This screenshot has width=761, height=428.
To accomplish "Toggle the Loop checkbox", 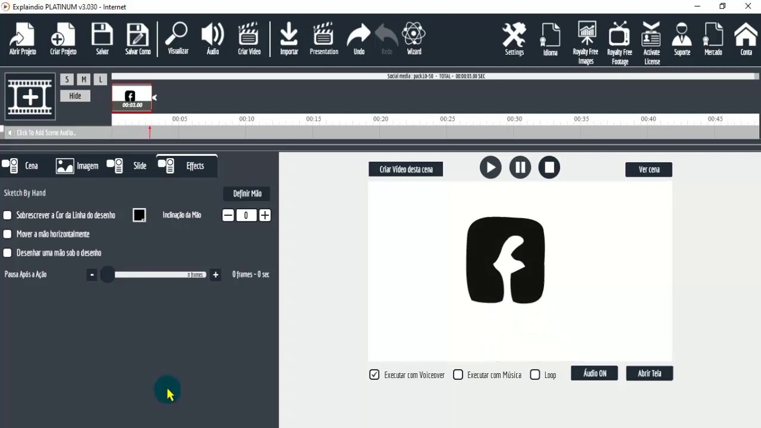I will (535, 374).
